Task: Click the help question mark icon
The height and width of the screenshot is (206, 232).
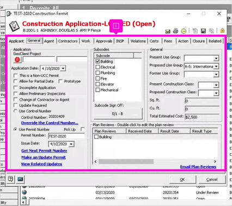Action: [x=10, y=179]
